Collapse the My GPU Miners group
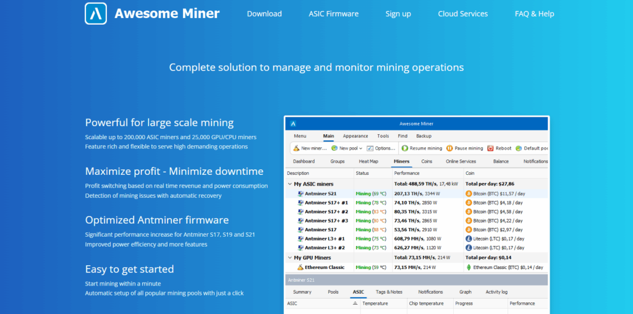This screenshot has width=633, height=314. tap(289, 258)
